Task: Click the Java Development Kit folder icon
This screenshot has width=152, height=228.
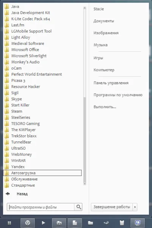Action: [7, 13]
